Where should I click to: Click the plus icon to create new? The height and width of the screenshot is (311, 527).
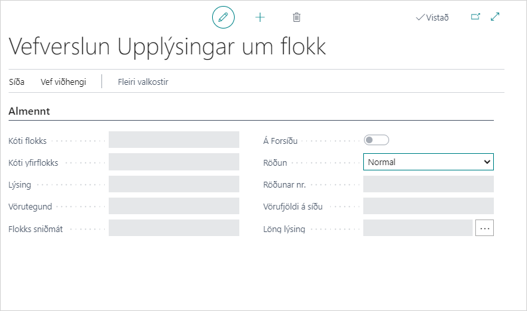(x=260, y=17)
